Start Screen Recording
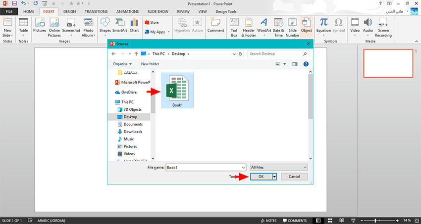This screenshot has height=224, width=421. [x=383, y=28]
